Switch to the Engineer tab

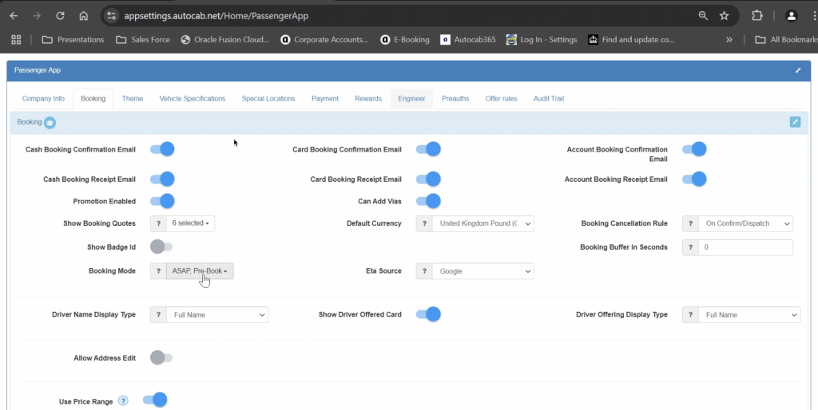pyautogui.click(x=411, y=98)
